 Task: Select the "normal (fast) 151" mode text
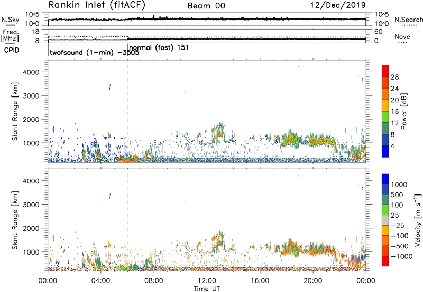pyautogui.click(x=159, y=47)
